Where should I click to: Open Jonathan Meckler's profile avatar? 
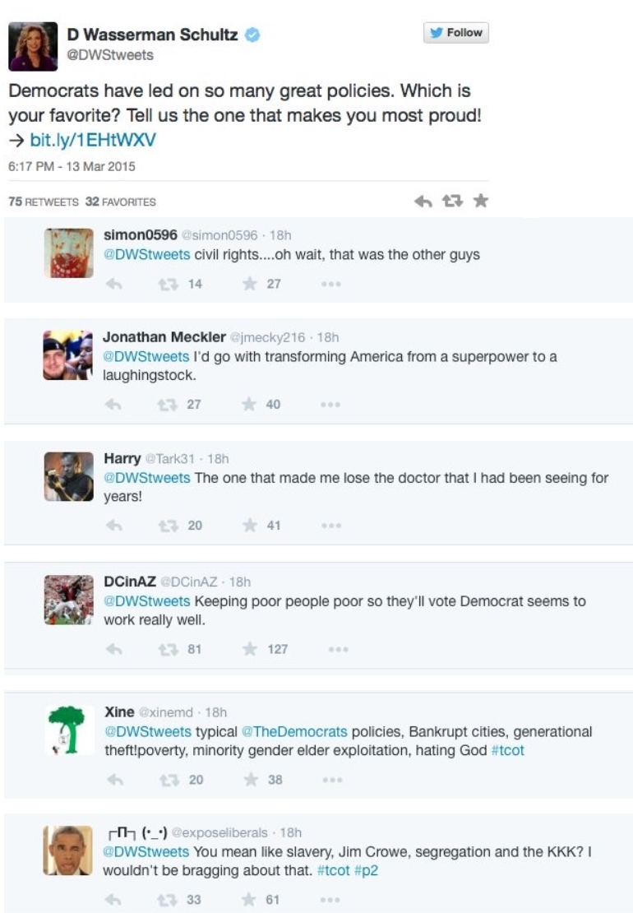(x=68, y=355)
